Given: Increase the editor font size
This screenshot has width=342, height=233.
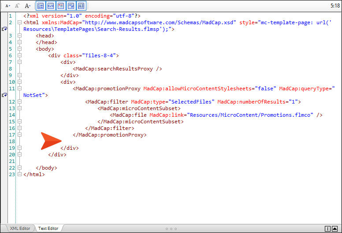Looking at the screenshot, I should coord(27,6).
